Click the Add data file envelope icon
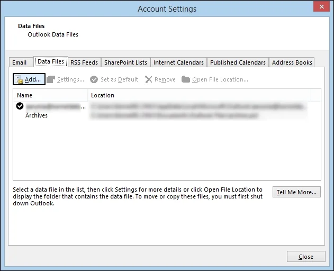 (x=19, y=79)
